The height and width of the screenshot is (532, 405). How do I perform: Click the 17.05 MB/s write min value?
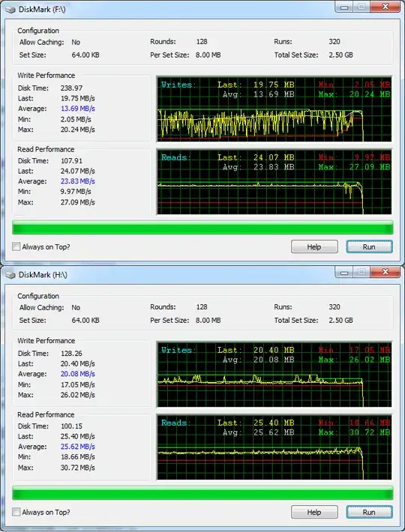[78, 384]
